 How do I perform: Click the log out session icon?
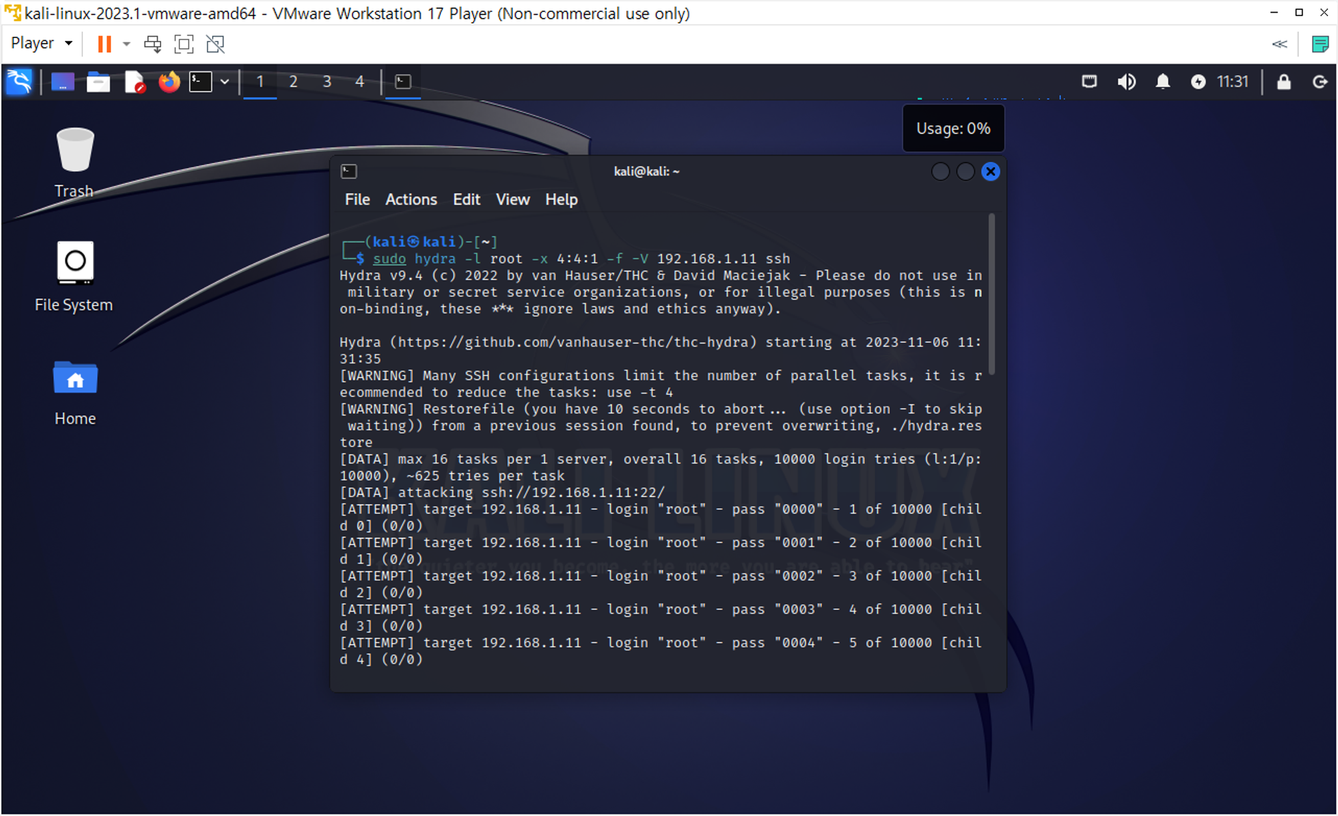(x=1319, y=82)
